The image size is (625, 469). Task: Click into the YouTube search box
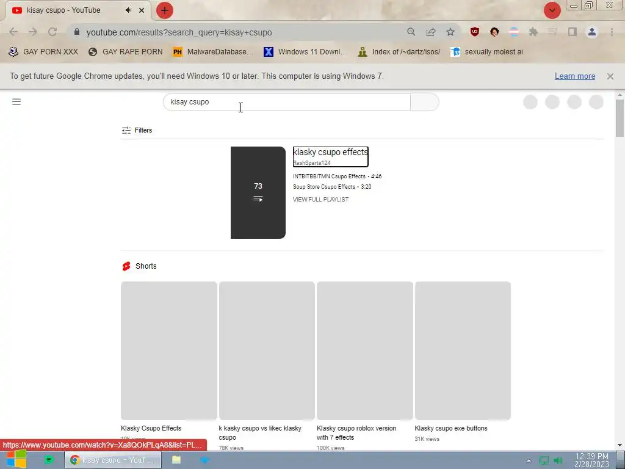pyautogui.click(x=287, y=102)
